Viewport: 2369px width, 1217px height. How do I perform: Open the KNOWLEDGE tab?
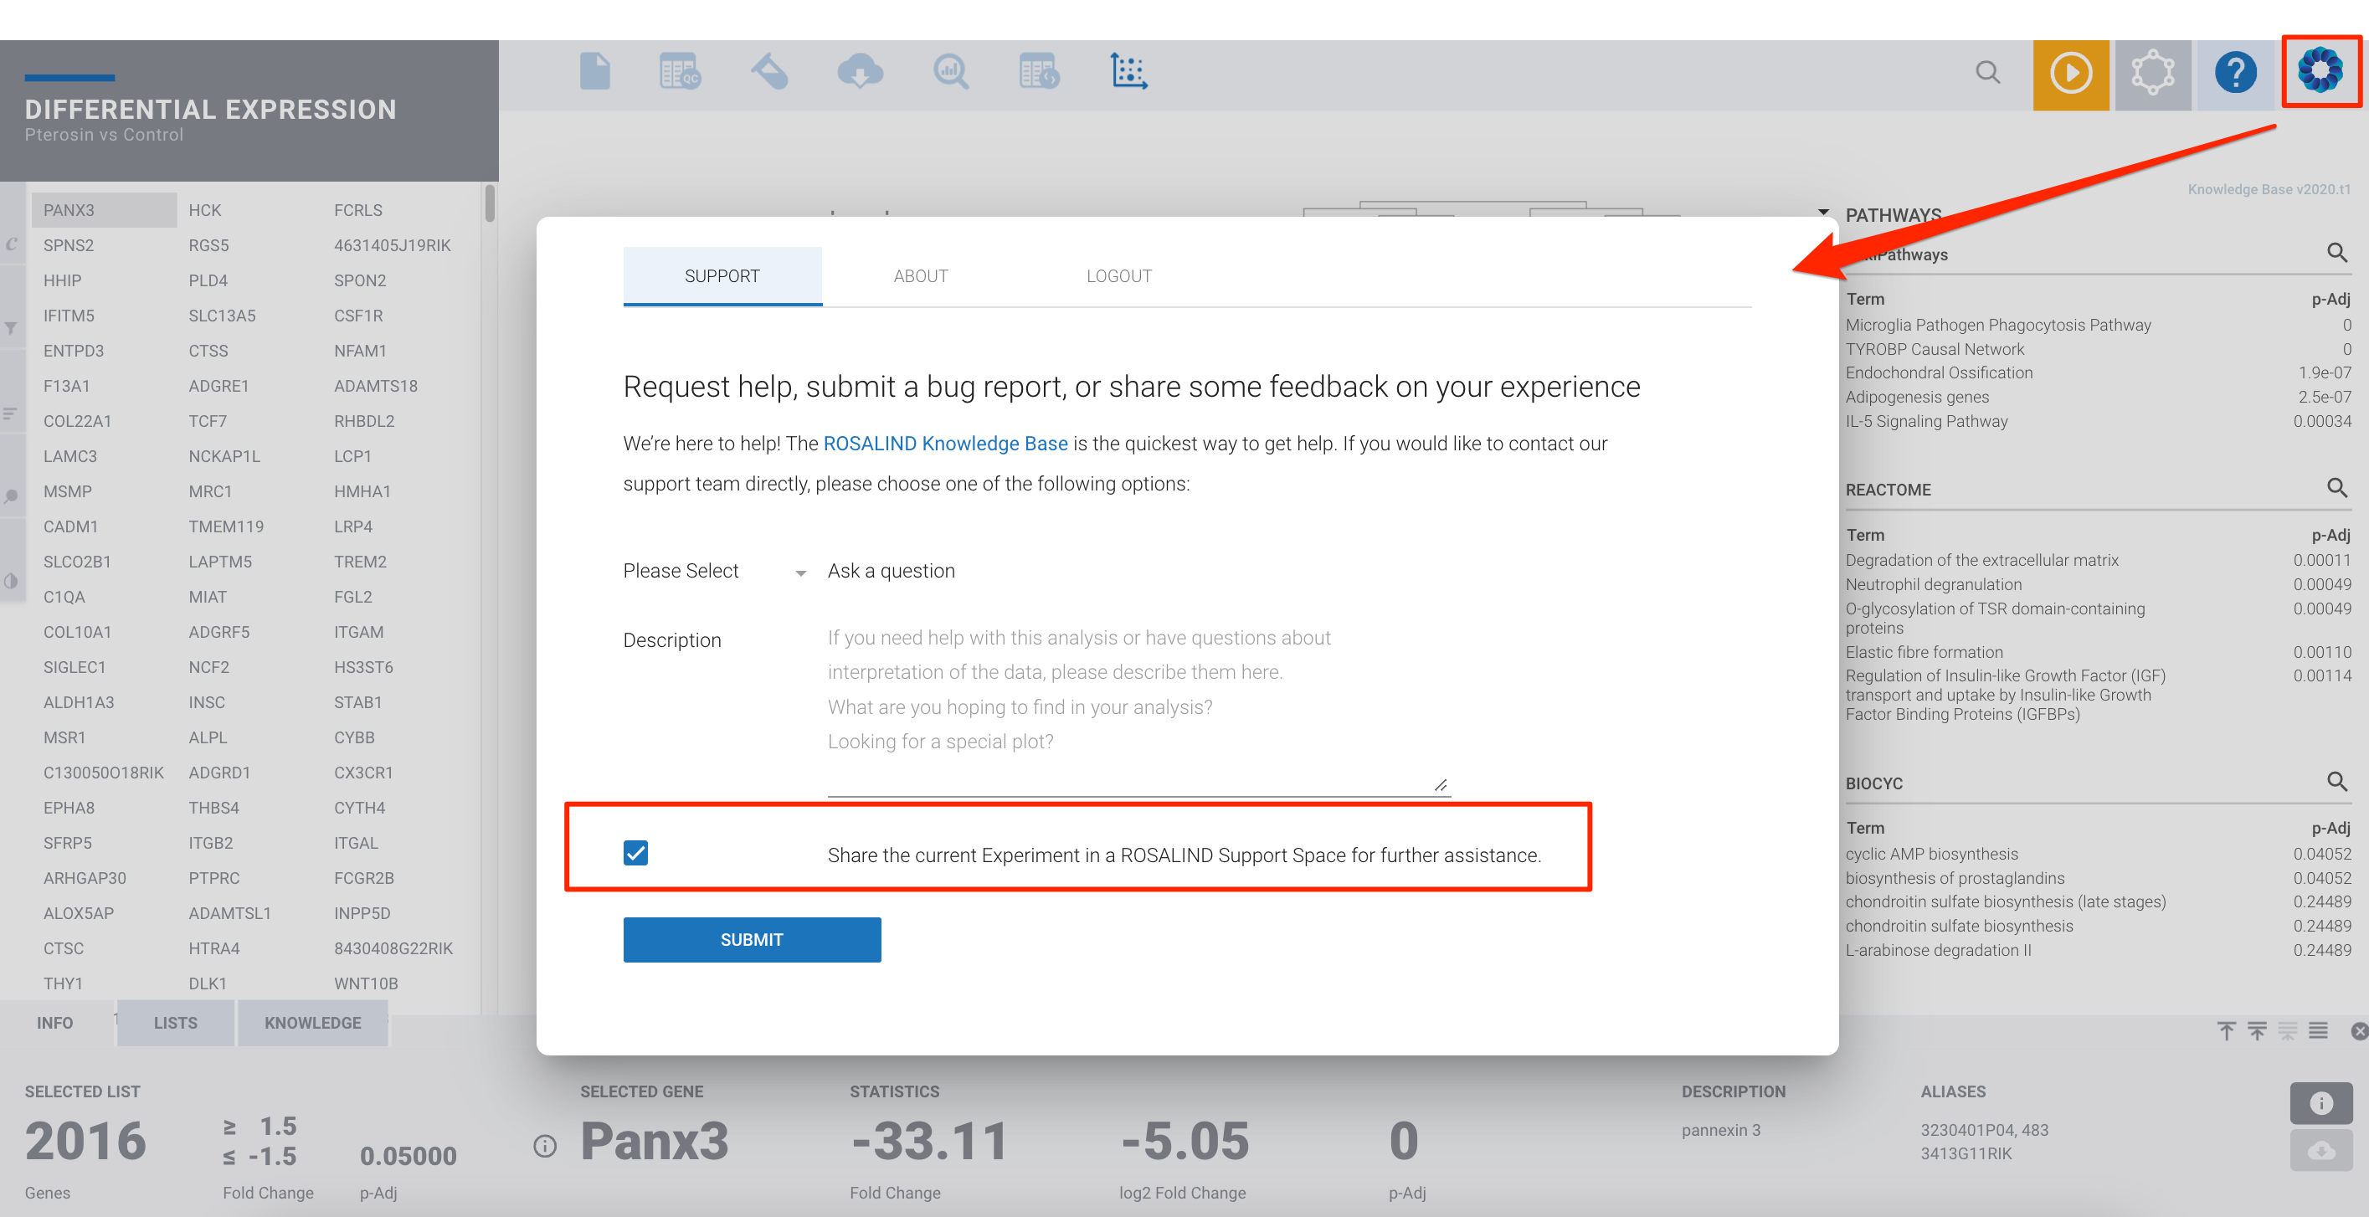pyautogui.click(x=313, y=1023)
